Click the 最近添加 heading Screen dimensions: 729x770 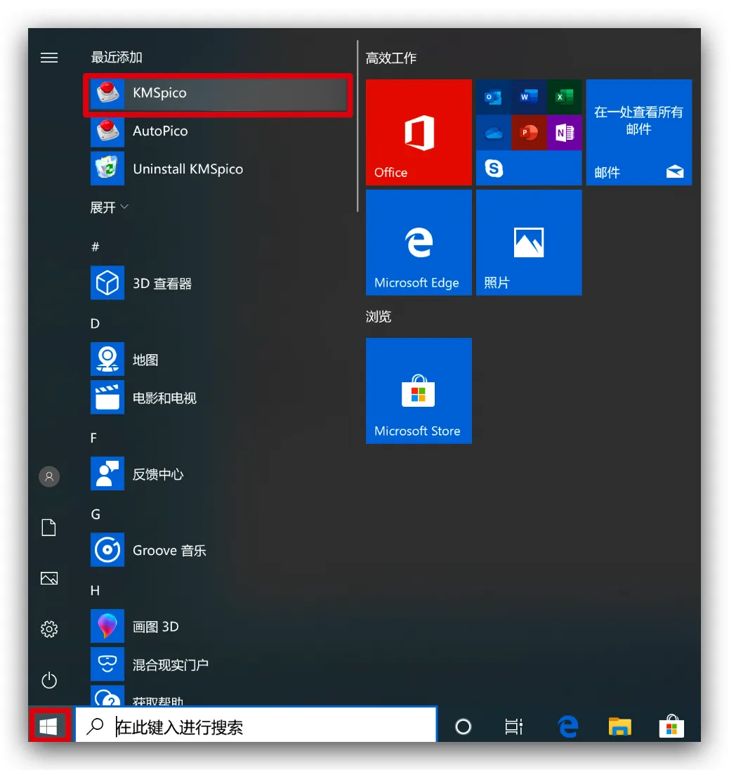pos(117,57)
